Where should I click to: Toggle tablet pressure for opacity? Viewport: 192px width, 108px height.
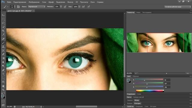65,7
